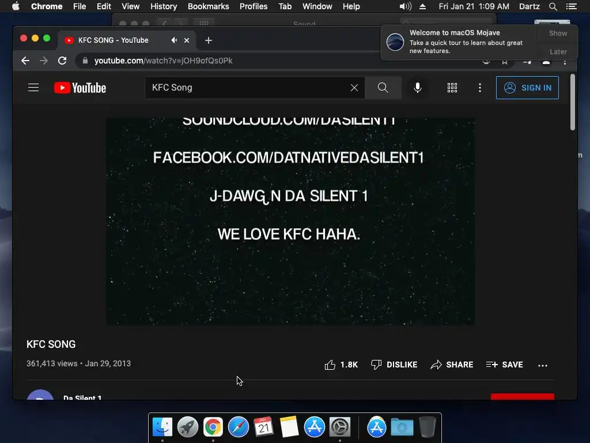Open Google Chrome from the Dock

(x=213, y=427)
